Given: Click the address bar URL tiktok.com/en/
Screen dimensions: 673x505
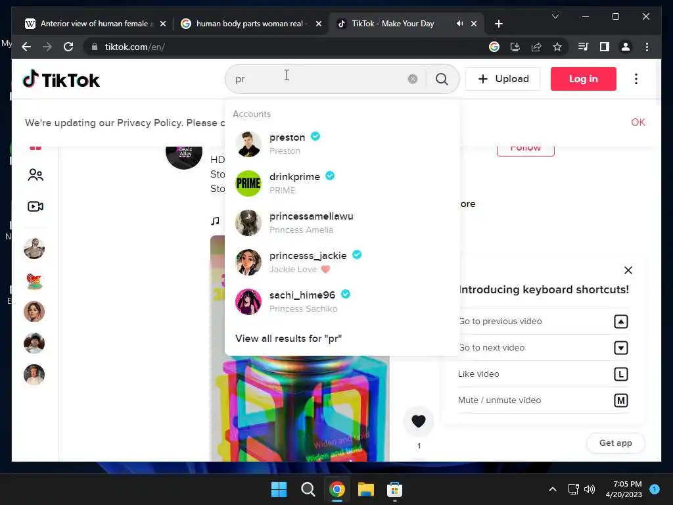Looking at the screenshot, I should [135, 47].
